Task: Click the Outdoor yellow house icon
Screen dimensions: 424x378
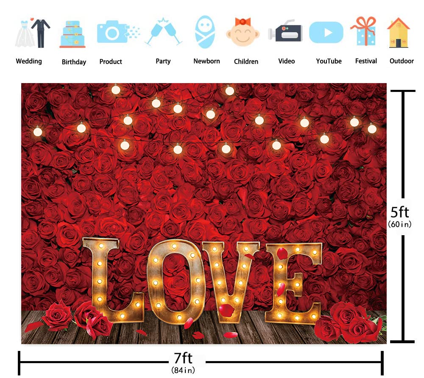Action: coord(398,33)
